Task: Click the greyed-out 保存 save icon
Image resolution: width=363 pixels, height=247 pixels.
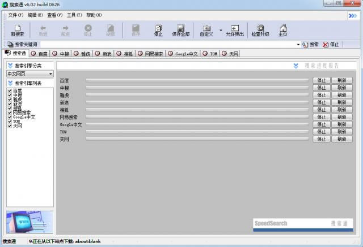Action: (136, 28)
